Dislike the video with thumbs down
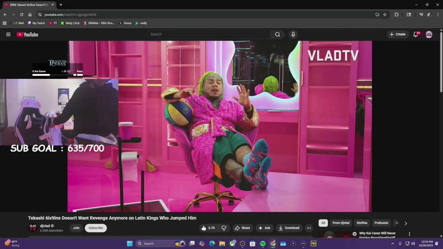This screenshot has width=443, height=249. tap(224, 228)
